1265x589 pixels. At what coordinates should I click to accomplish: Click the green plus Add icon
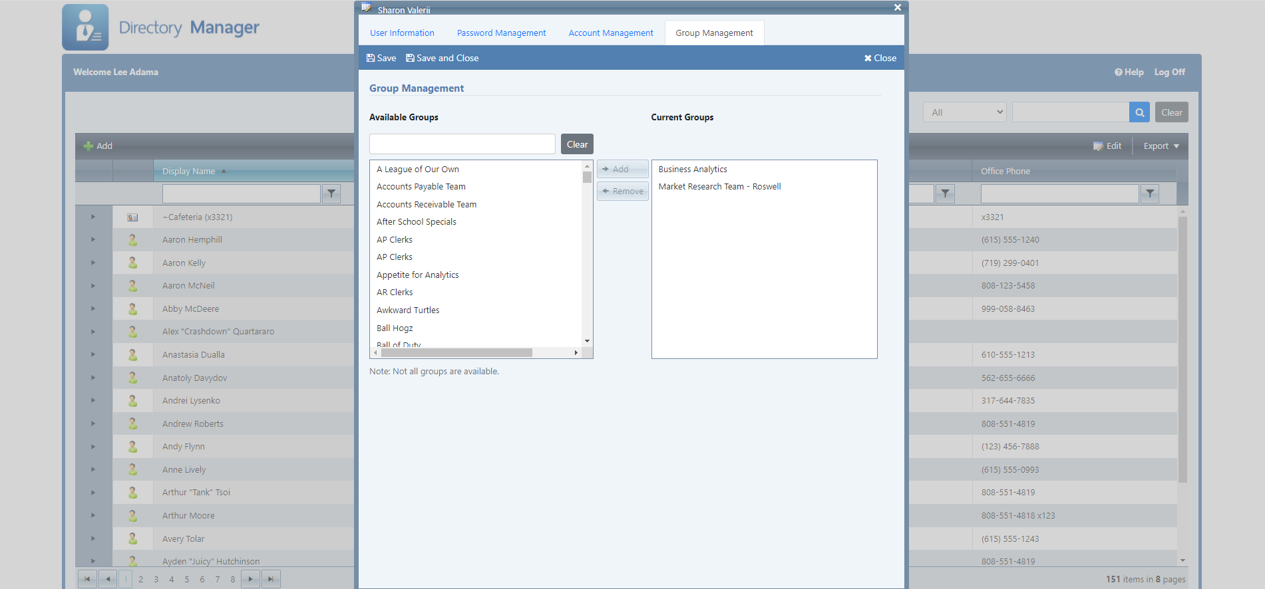(x=88, y=146)
